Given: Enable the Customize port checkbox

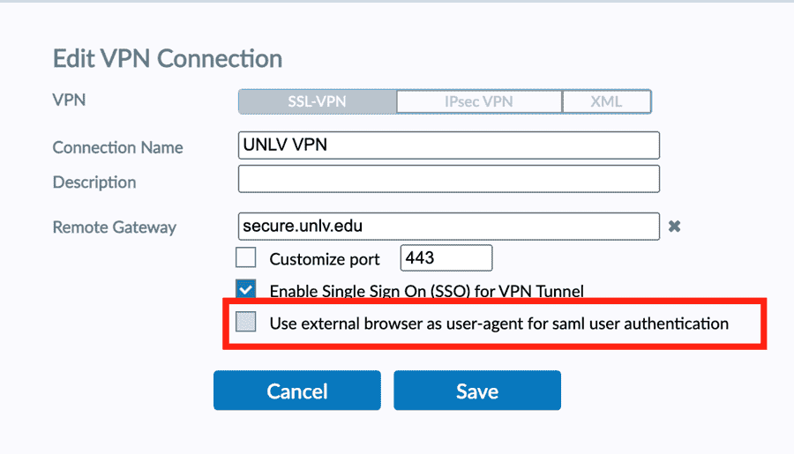Looking at the screenshot, I should (246, 258).
